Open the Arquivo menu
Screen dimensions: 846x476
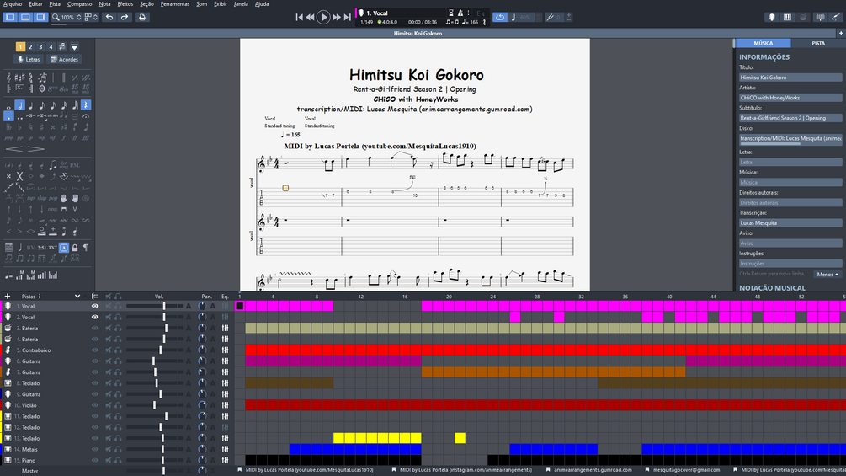pyautogui.click(x=13, y=3)
